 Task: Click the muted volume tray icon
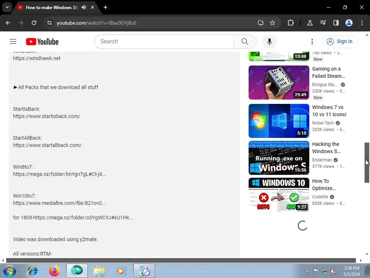point(334,271)
